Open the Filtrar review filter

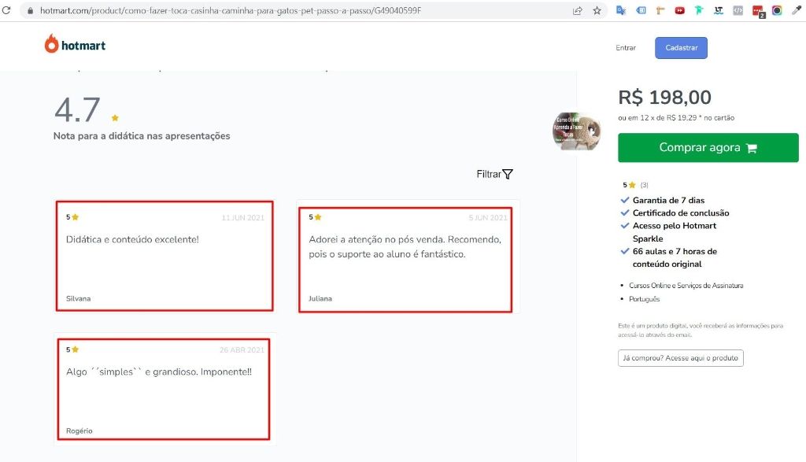pos(494,174)
